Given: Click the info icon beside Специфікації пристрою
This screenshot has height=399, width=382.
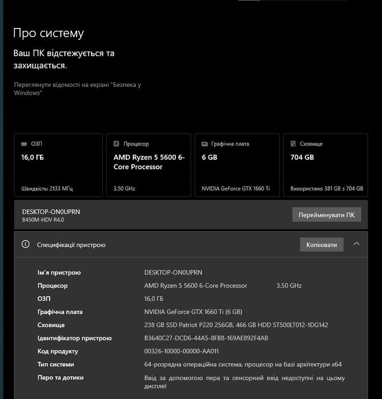Looking at the screenshot, I should [26, 244].
